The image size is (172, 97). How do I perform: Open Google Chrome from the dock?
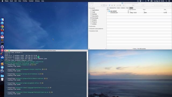click(2, 26)
